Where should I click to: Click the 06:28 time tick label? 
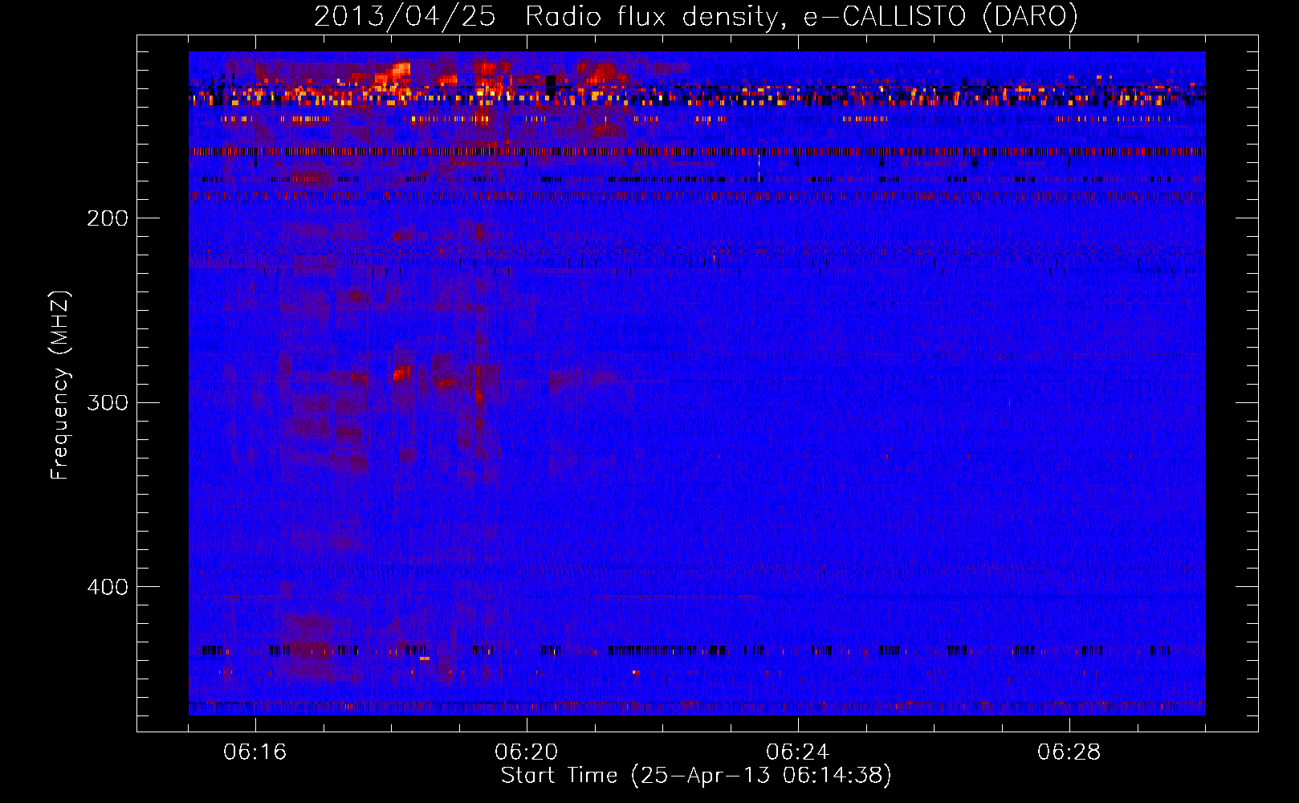pyautogui.click(x=1069, y=752)
